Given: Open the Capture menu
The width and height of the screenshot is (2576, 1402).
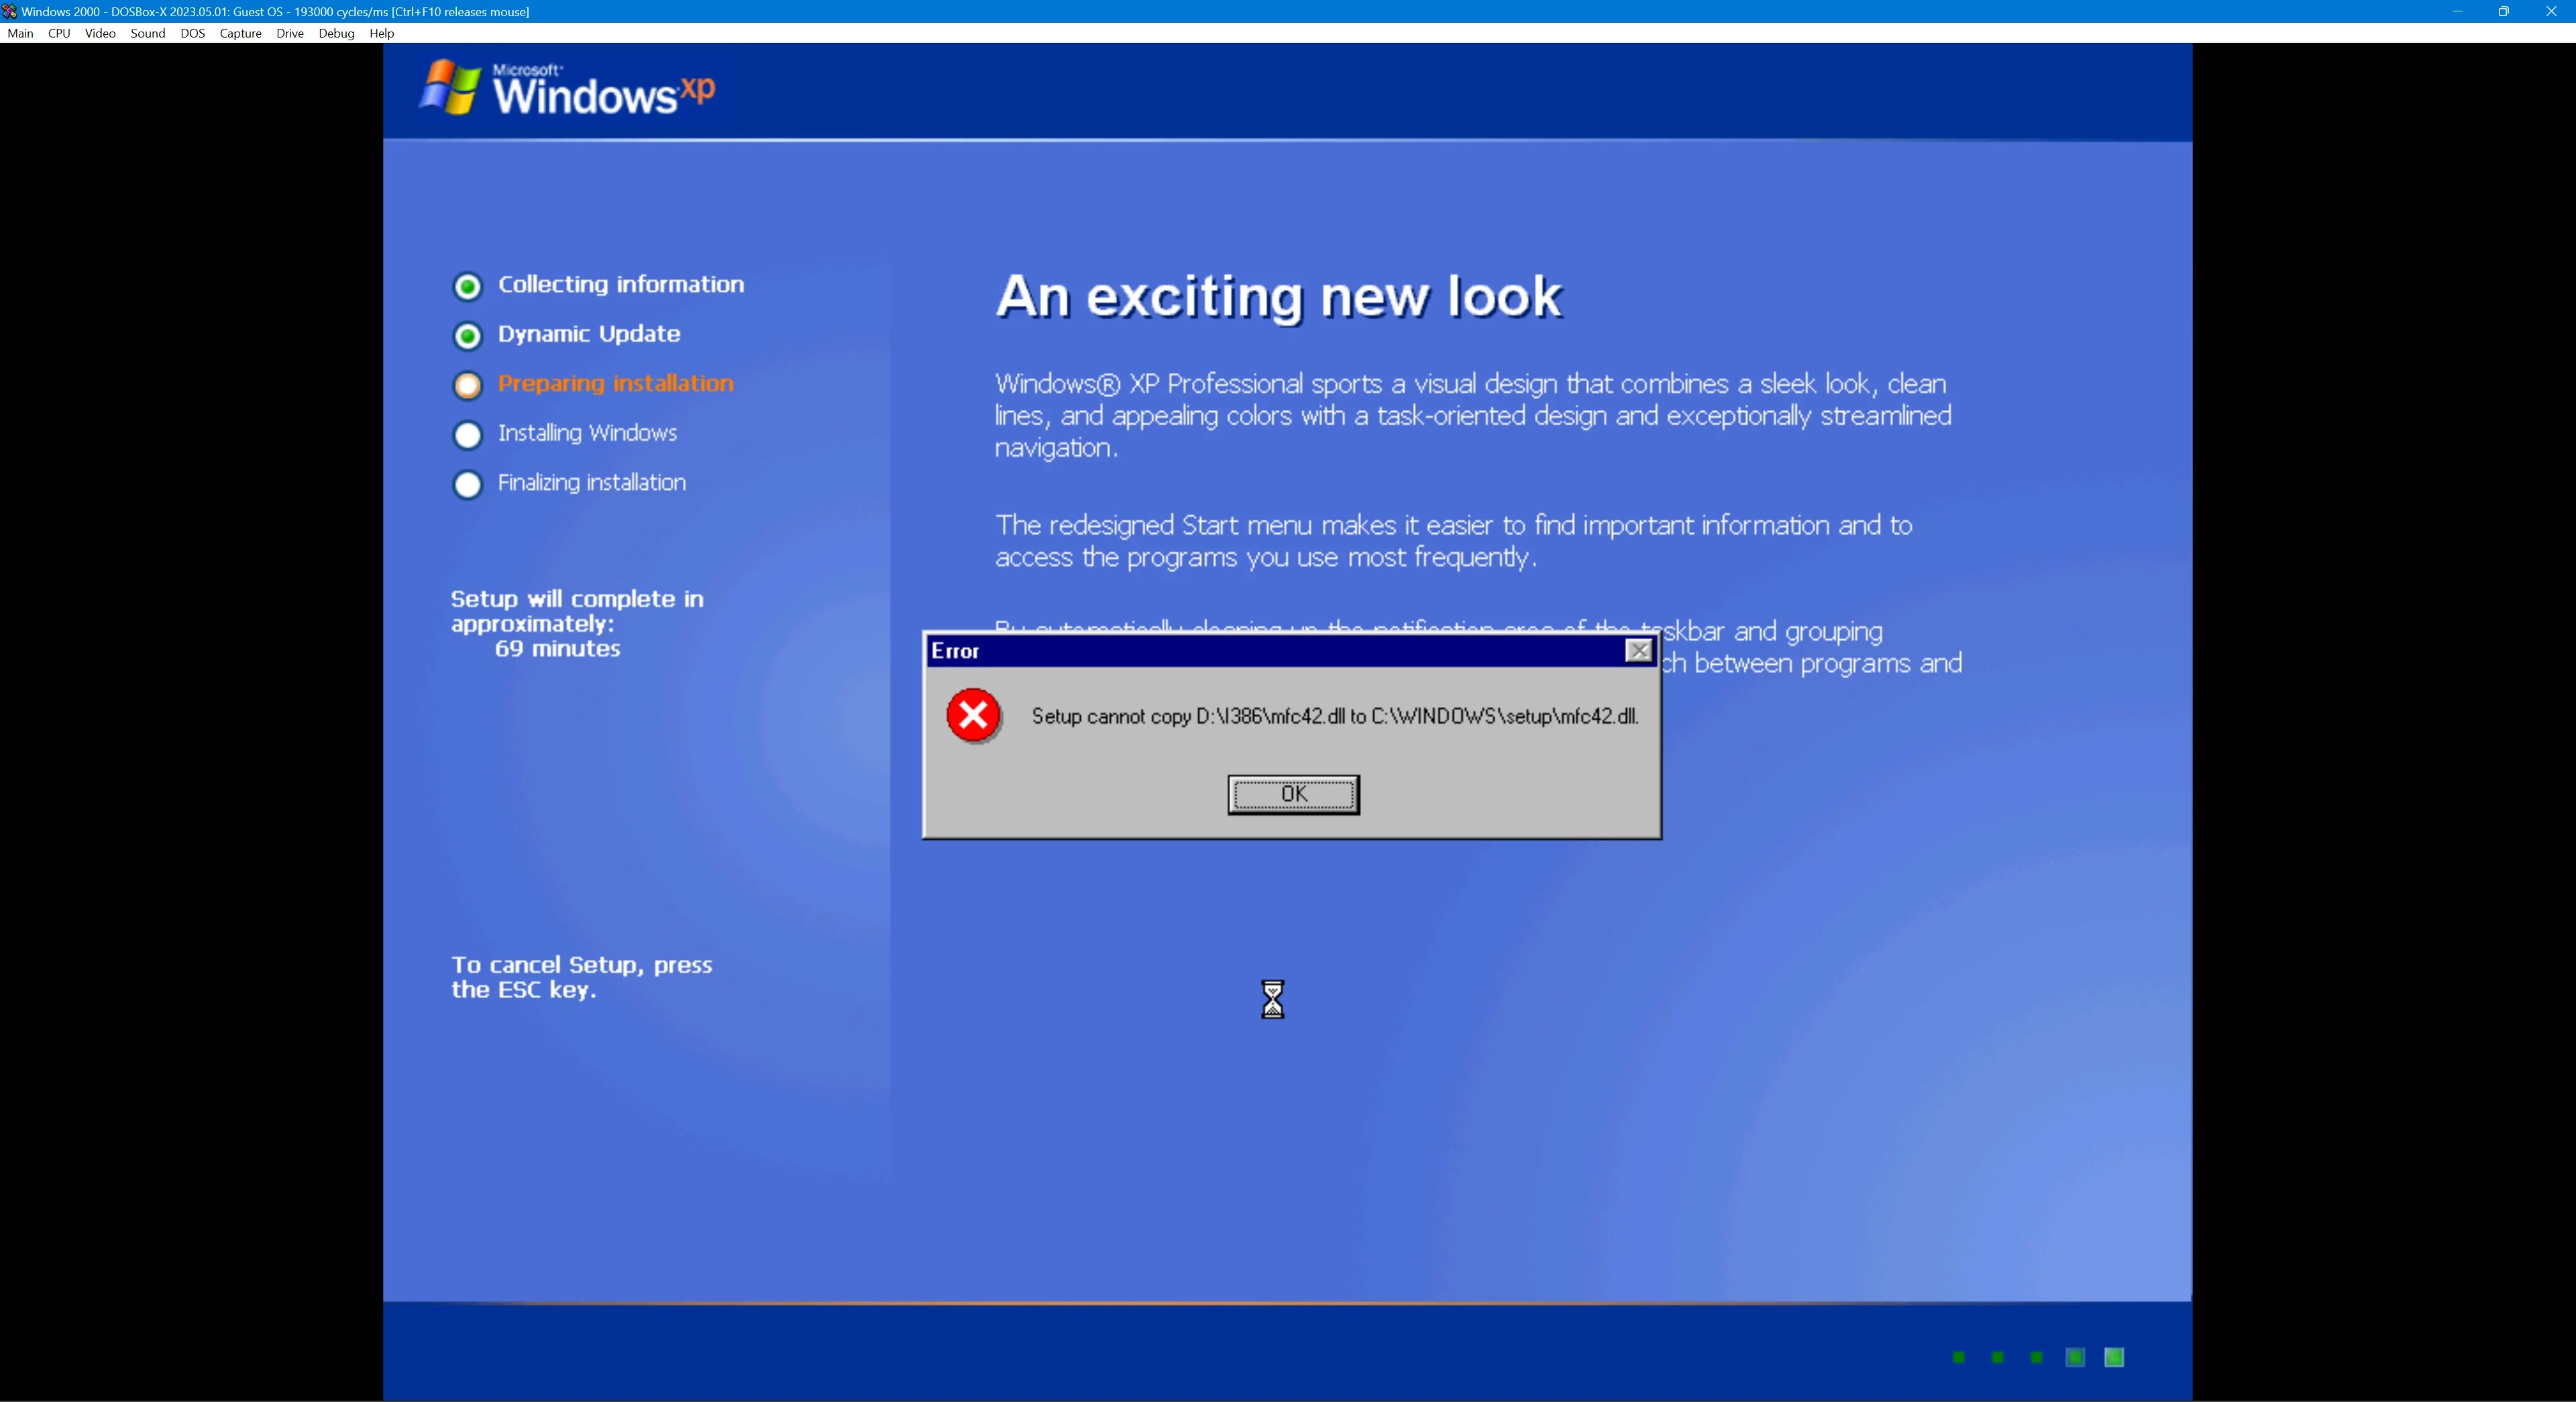Looking at the screenshot, I should (240, 33).
